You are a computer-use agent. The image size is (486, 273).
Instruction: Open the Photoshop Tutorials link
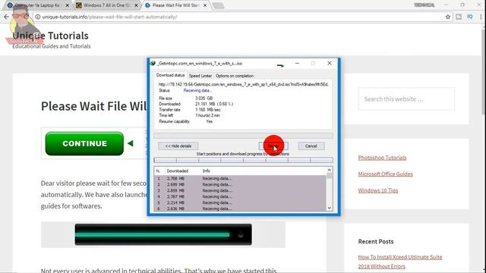click(x=382, y=158)
